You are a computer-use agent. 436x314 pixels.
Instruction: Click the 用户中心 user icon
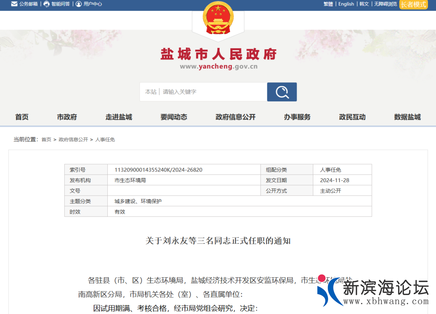(x=79, y=4)
